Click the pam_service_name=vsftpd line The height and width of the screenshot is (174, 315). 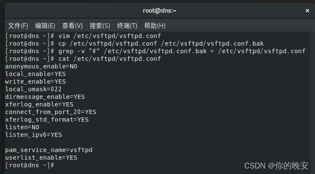(x=49, y=150)
